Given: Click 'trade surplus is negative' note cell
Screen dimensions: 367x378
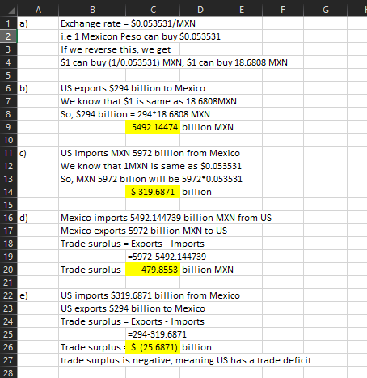Looking at the screenshot, I should click(186, 360).
